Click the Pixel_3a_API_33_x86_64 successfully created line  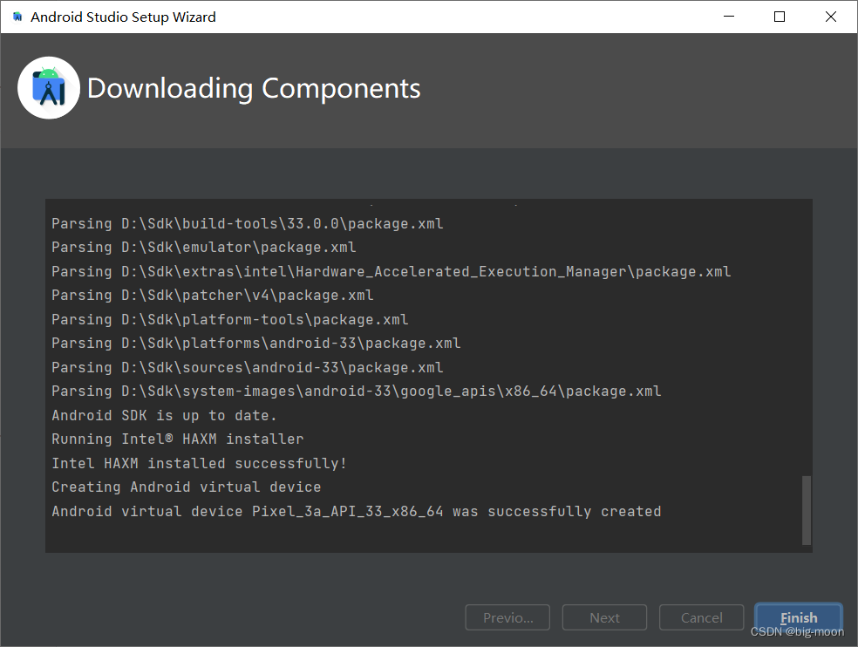357,511
